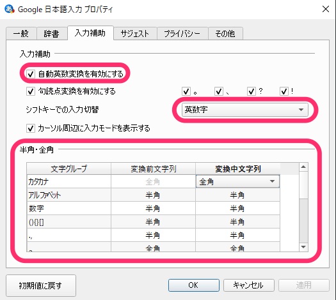
Task: Toggle the 、 comma checkbox
Action: pos(219,91)
